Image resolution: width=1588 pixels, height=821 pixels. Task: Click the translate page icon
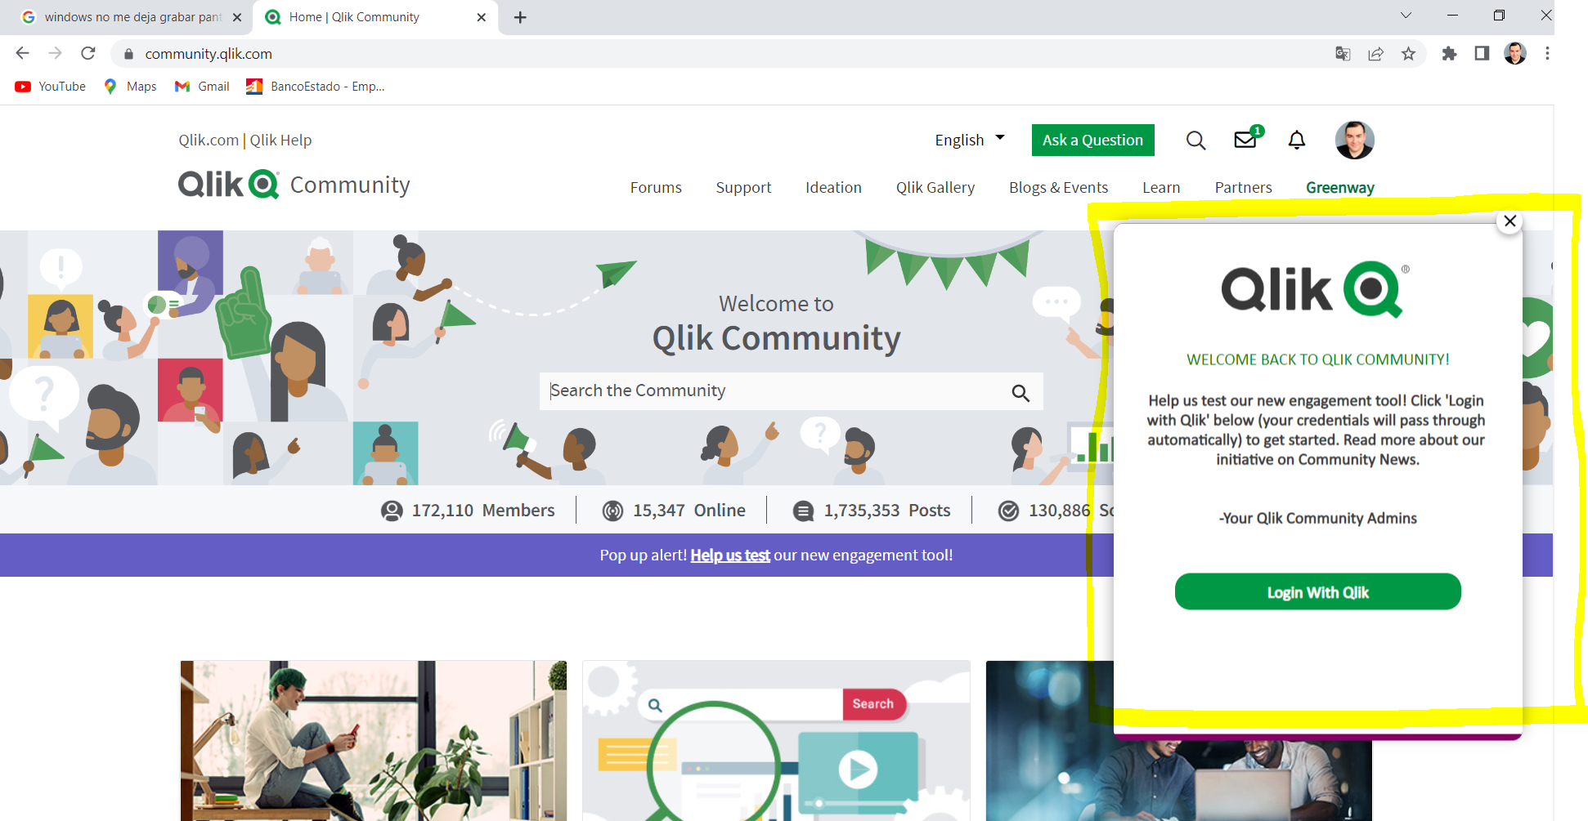(x=1343, y=54)
